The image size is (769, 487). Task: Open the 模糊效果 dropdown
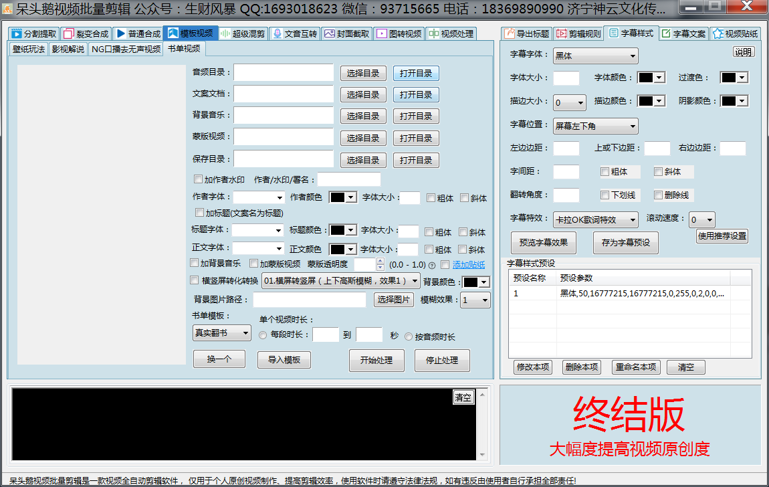pos(475,300)
